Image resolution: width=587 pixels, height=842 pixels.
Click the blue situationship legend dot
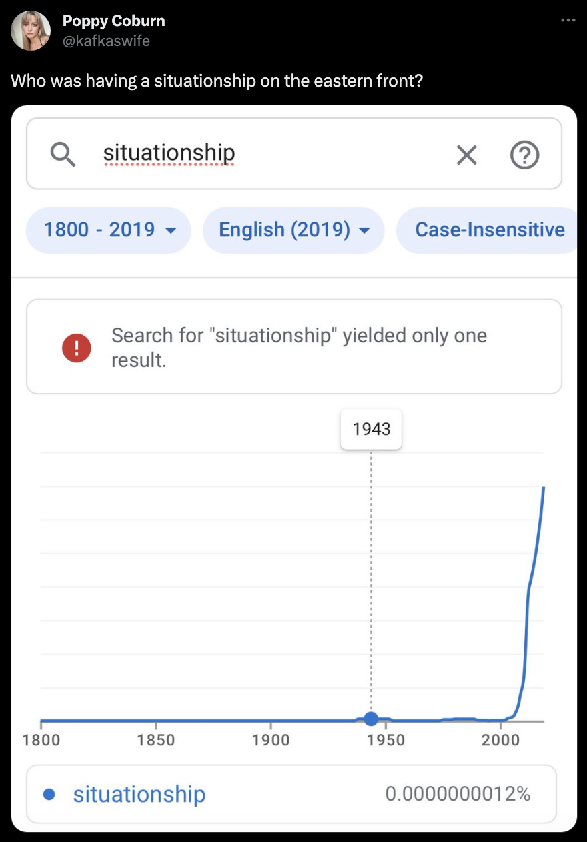[x=49, y=794]
